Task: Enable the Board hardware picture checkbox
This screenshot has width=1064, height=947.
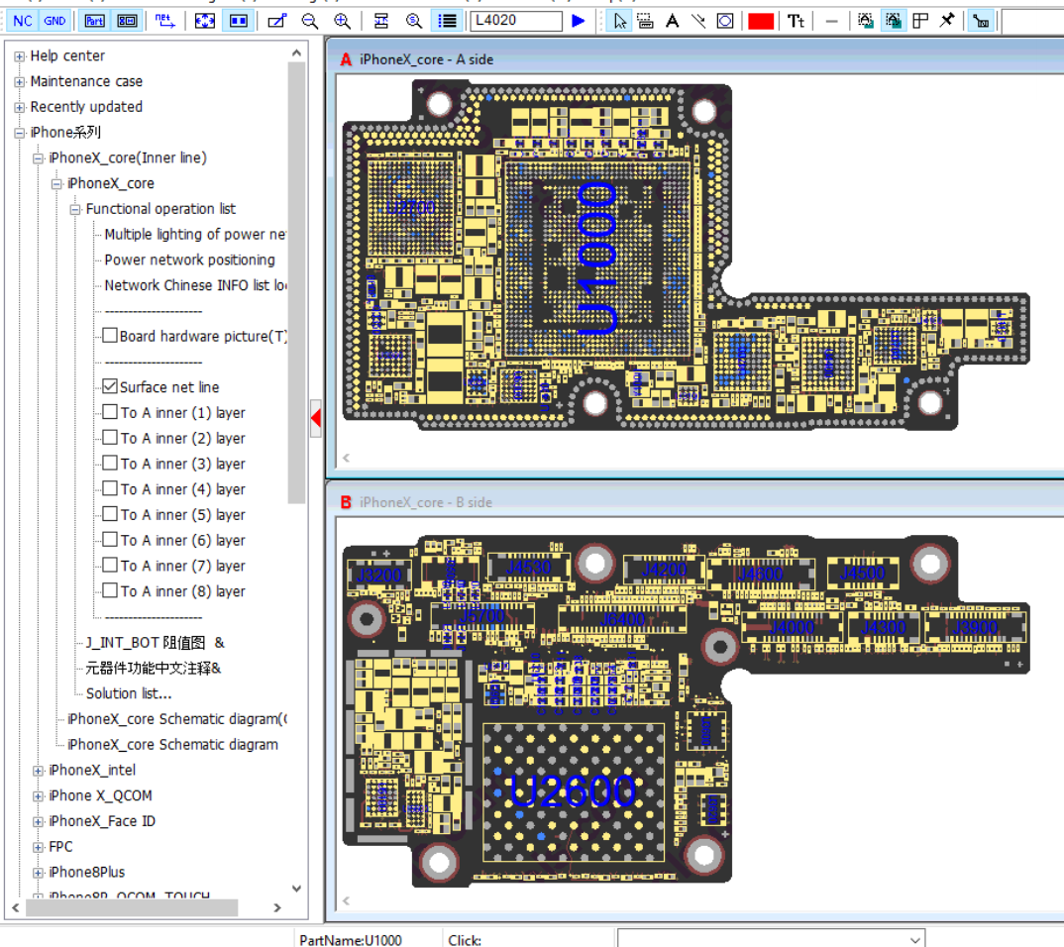Action: click(x=110, y=336)
